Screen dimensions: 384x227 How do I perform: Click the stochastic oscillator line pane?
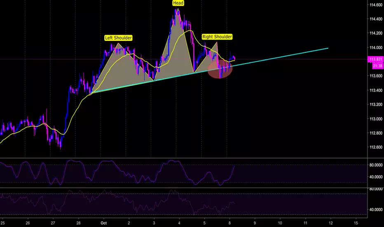tap(184, 173)
